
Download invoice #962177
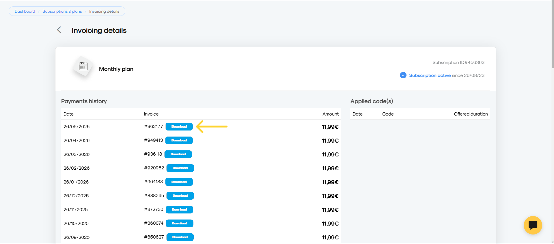(x=179, y=126)
